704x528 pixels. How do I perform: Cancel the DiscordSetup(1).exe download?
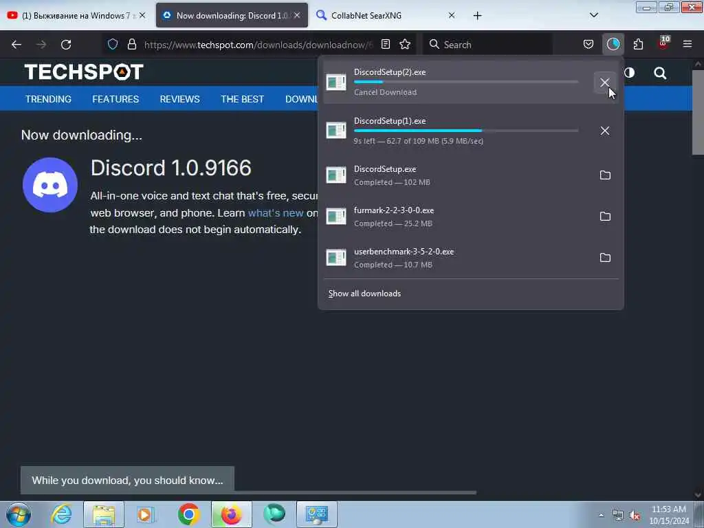[x=605, y=131]
